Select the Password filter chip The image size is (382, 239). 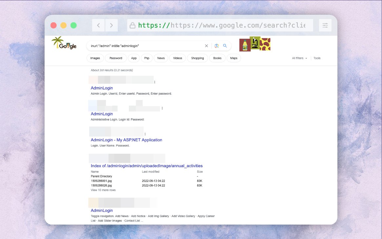point(116,58)
